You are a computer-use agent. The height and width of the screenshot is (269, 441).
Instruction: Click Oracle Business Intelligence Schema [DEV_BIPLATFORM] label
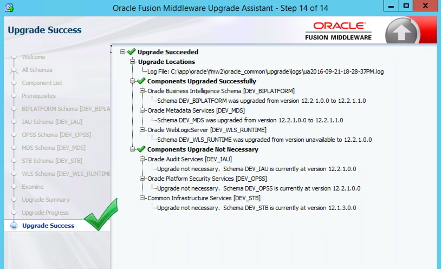pyautogui.click(x=221, y=91)
